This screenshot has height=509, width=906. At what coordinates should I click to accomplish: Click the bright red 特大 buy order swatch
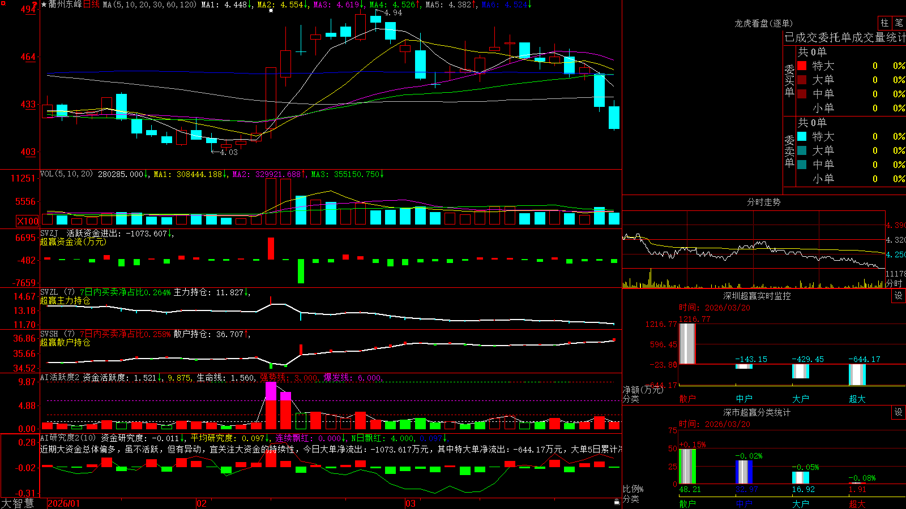coord(802,66)
